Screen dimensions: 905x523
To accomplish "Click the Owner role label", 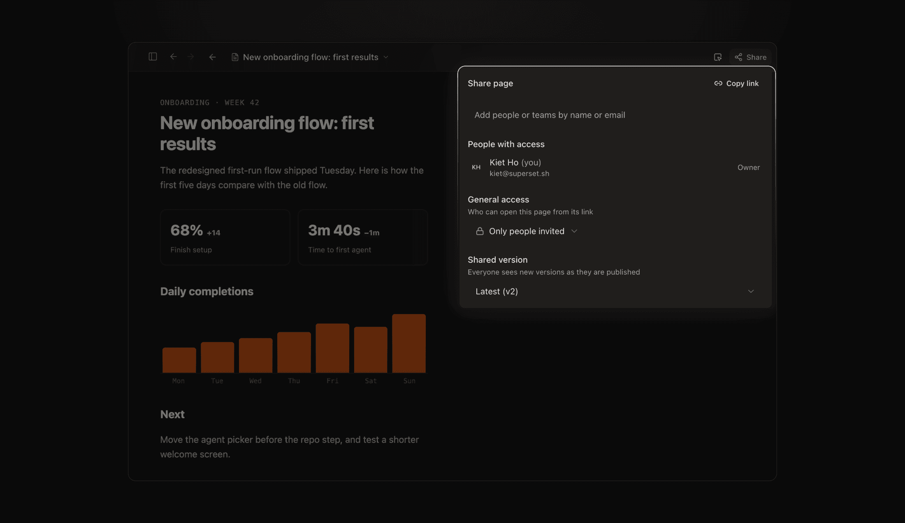I will 749,167.
